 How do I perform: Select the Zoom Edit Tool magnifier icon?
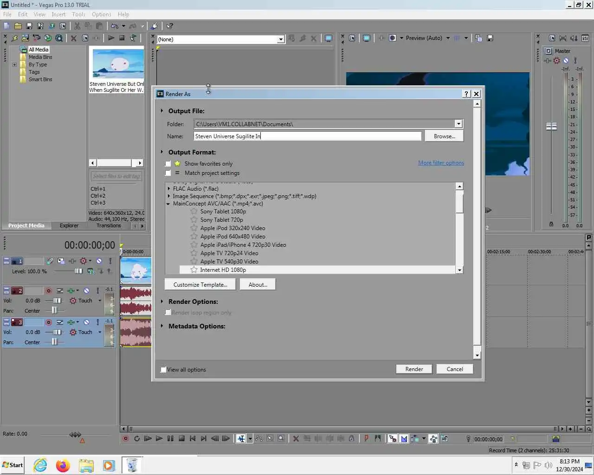click(x=281, y=438)
